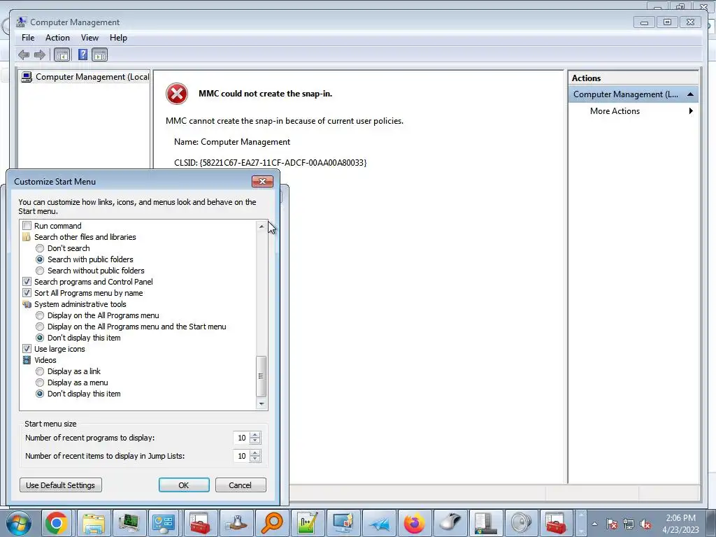Click the options list scrollbar thumb
The height and width of the screenshot is (537, 716).
tap(262, 376)
